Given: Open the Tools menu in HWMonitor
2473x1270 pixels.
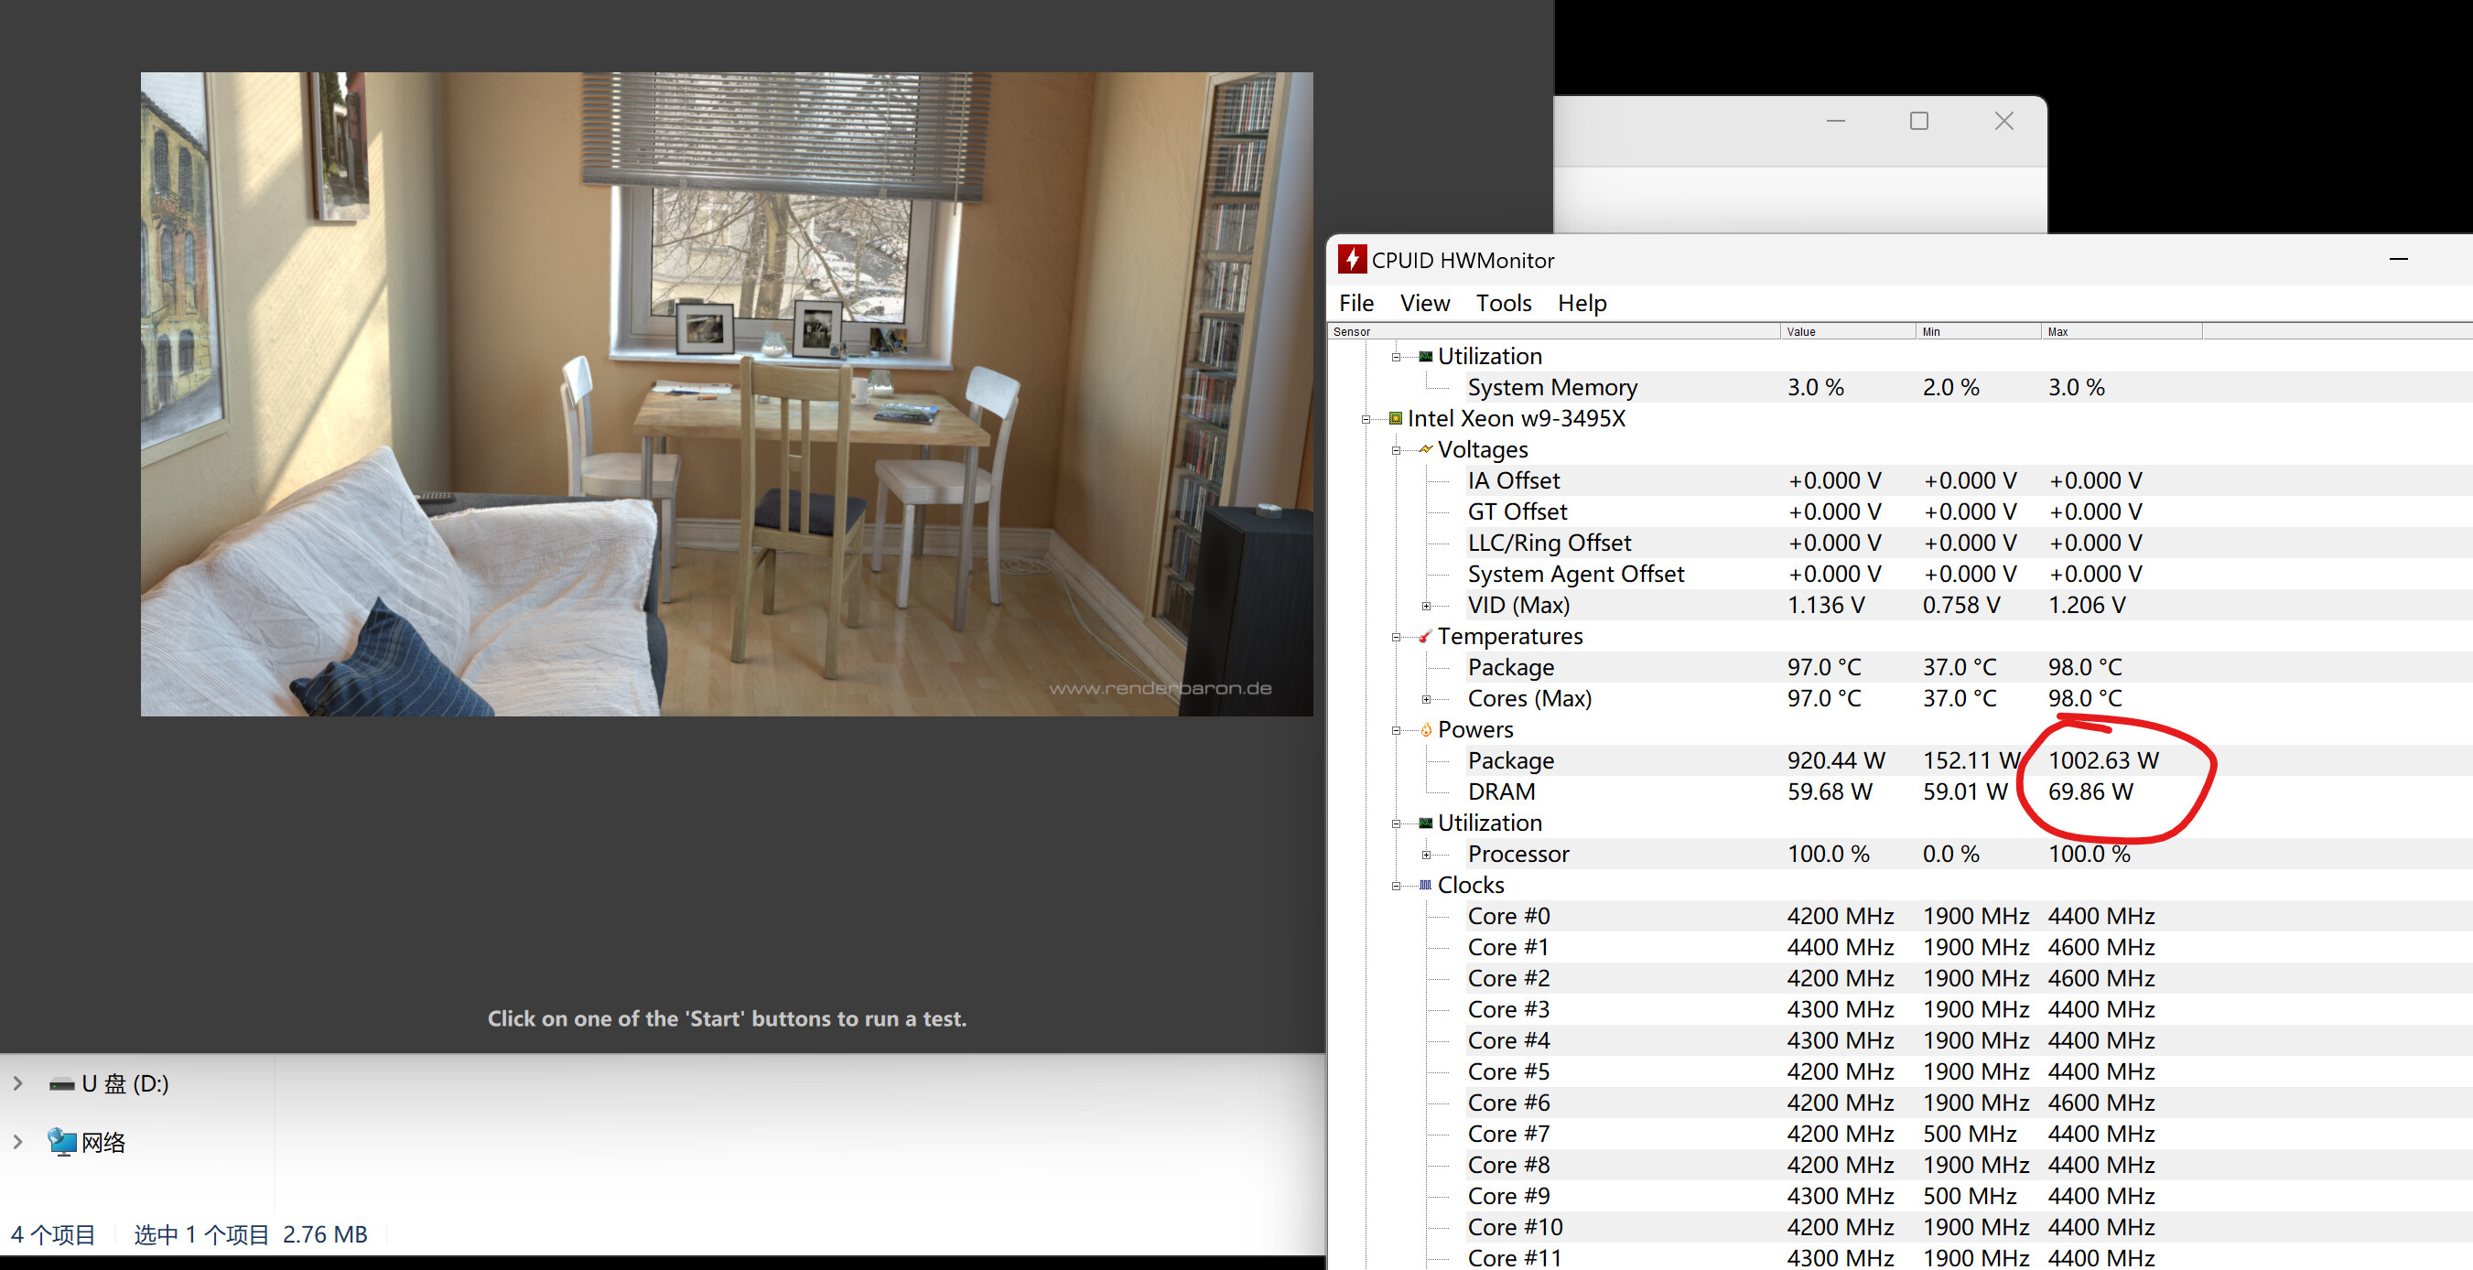Looking at the screenshot, I should point(1503,304).
